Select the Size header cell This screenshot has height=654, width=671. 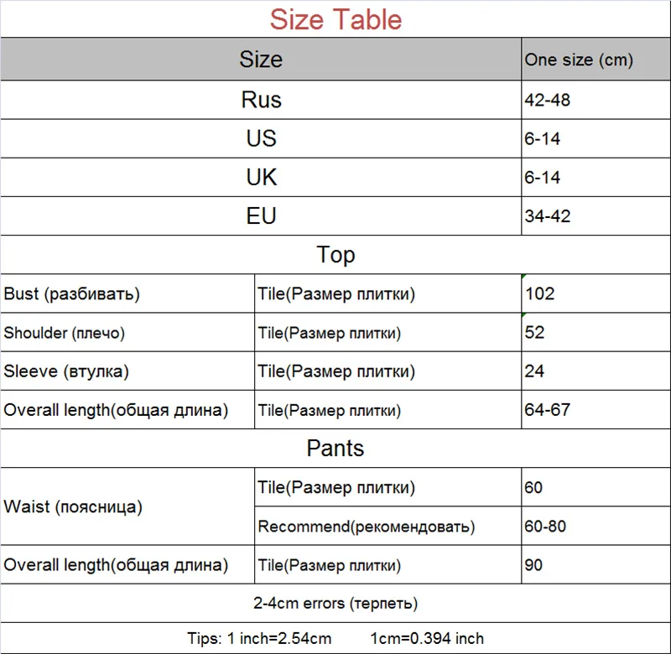click(x=261, y=59)
